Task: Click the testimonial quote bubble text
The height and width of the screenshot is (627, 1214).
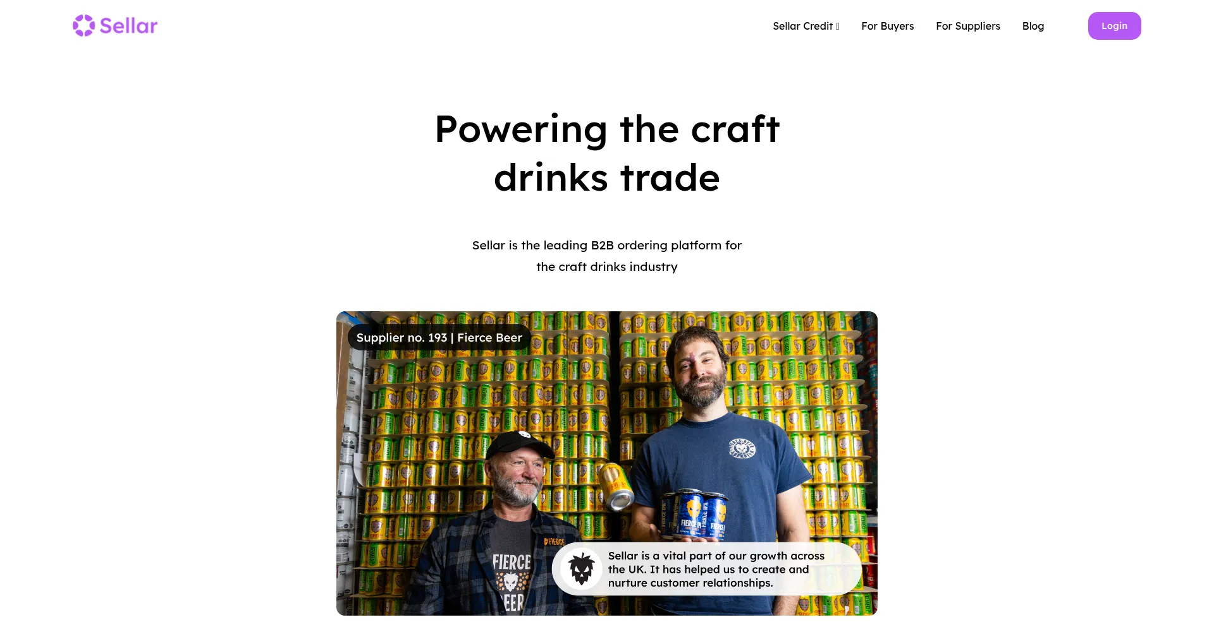Action: click(x=716, y=570)
